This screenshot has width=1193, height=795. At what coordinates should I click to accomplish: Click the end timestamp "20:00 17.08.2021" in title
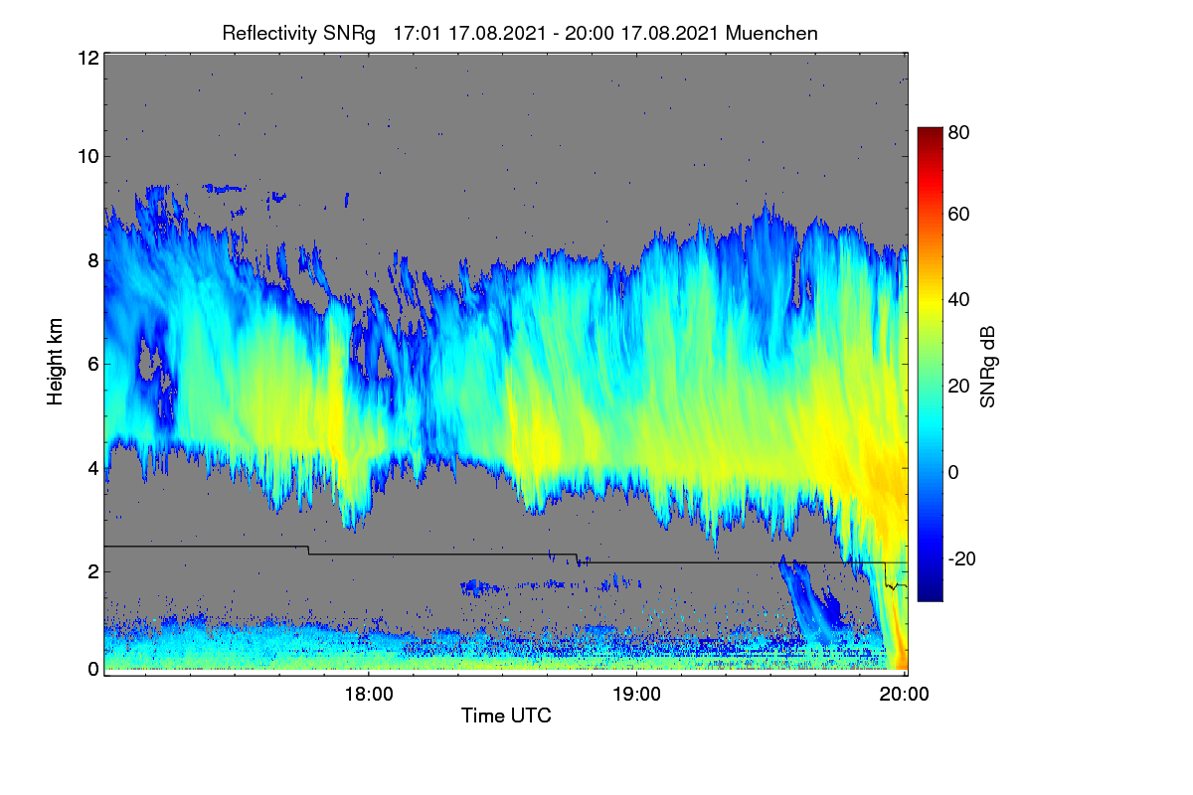pyautogui.click(x=642, y=33)
